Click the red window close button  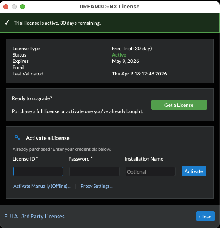6,7
